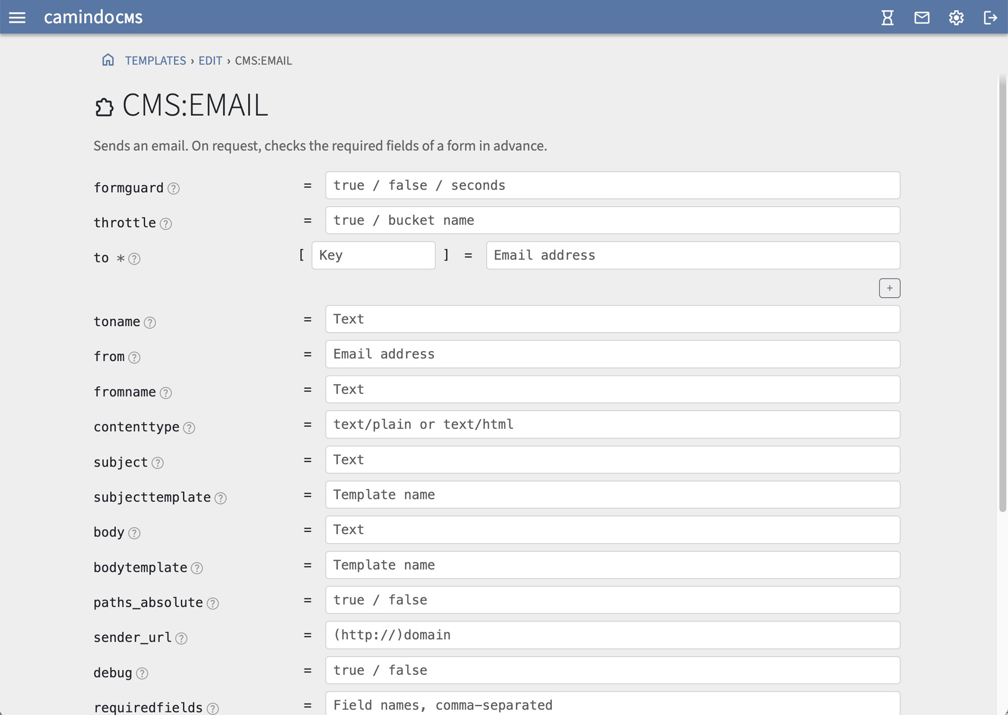Click the subjecttemplate label
This screenshot has width=1008, height=715.
coord(152,497)
